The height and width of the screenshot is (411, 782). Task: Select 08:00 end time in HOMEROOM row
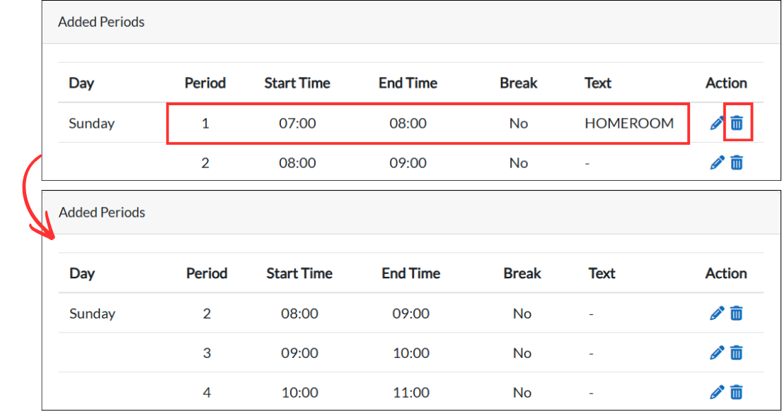coord(408,124)
